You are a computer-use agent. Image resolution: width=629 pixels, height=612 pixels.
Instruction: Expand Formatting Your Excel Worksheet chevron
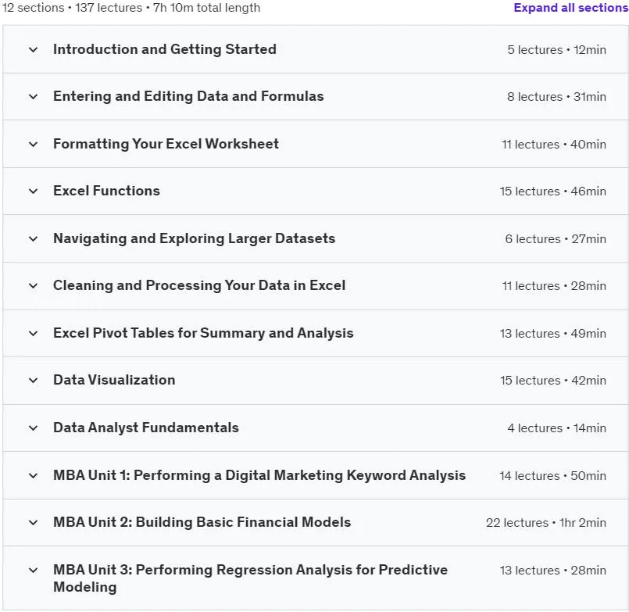34,144
